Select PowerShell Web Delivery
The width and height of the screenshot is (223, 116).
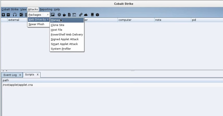[x=67, y=35]
